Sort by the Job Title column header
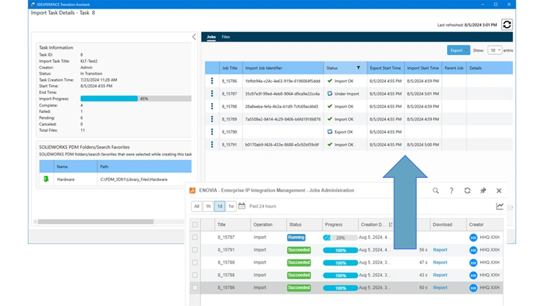Screen dimensions: 544x306 [229, 68]
